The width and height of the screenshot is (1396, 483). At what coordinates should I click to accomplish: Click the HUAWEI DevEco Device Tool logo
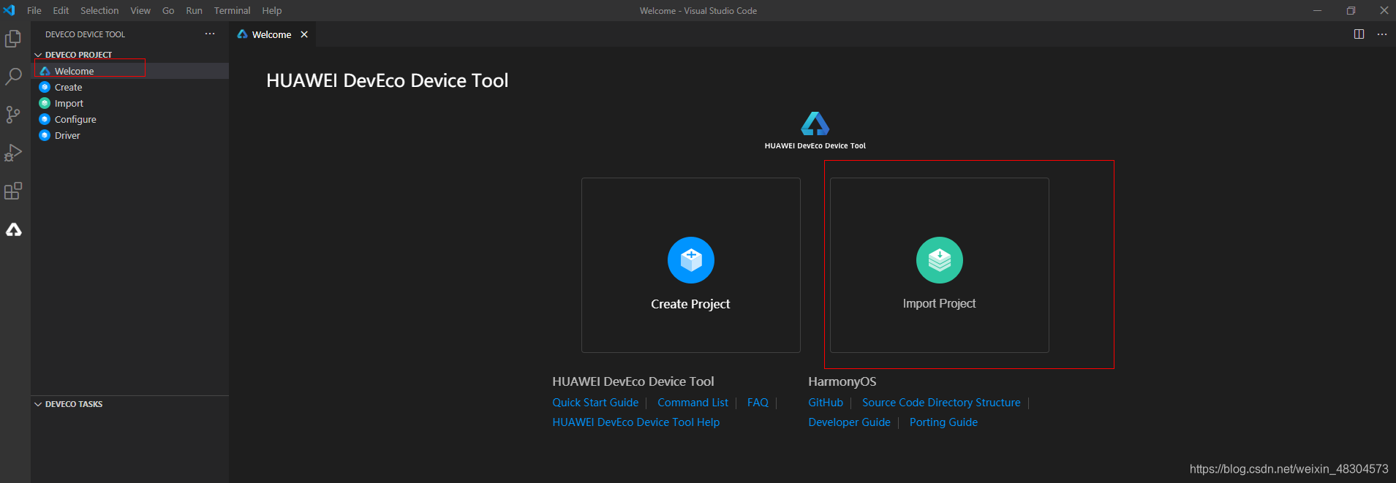click(x=815, y=130)
